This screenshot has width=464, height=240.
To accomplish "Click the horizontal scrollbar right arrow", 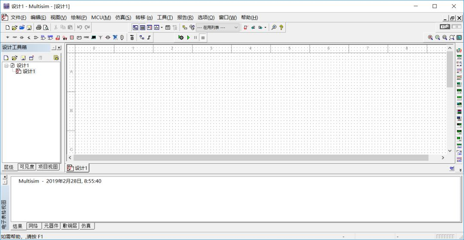I will (443, 158).
